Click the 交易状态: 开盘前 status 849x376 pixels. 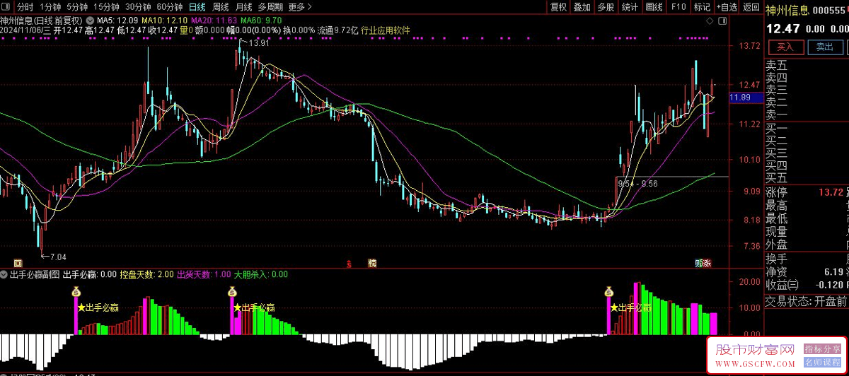(806, 301)
